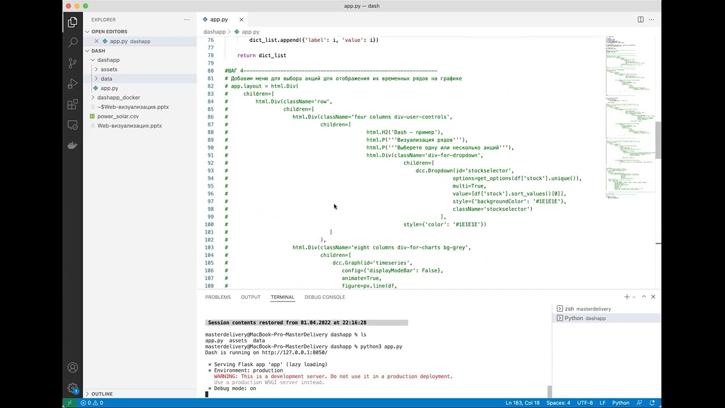Click the Split Editor icon
Screen dimensions: 725x408
click(641, 19)
